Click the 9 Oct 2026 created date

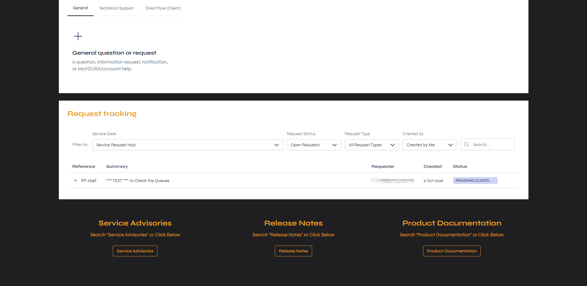[x=433, y=181]
